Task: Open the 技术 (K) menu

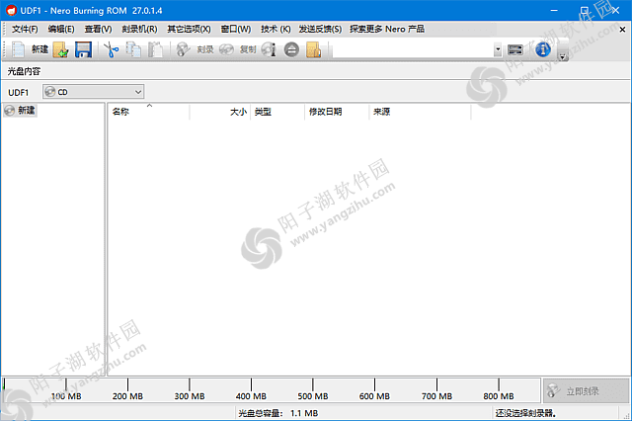Action: tap(276, 29)
